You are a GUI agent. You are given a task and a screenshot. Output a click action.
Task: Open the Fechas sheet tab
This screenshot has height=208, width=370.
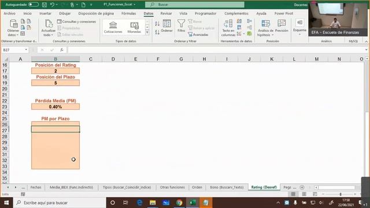(36, 187)
